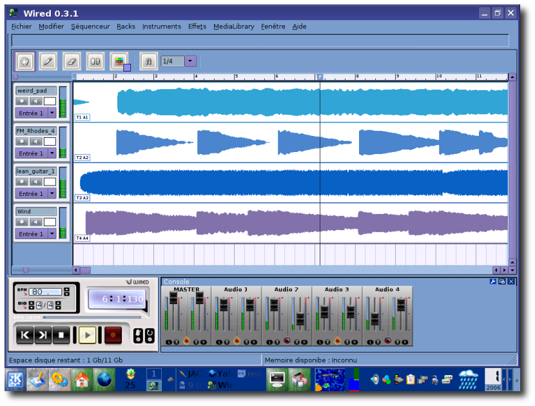Increase the signature numerator

click(x=32, y=303)
